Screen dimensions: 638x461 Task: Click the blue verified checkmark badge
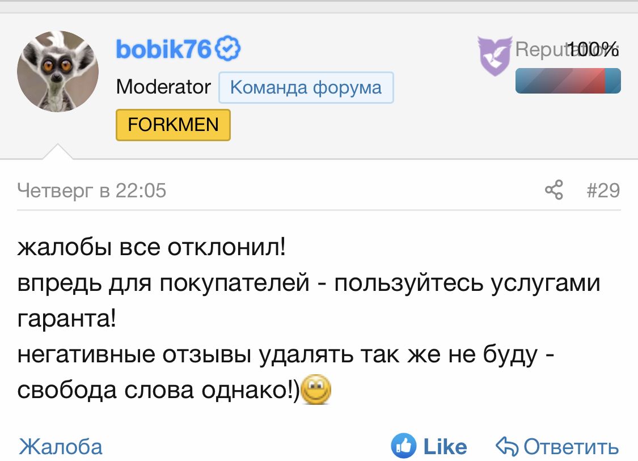coord(228,50)
